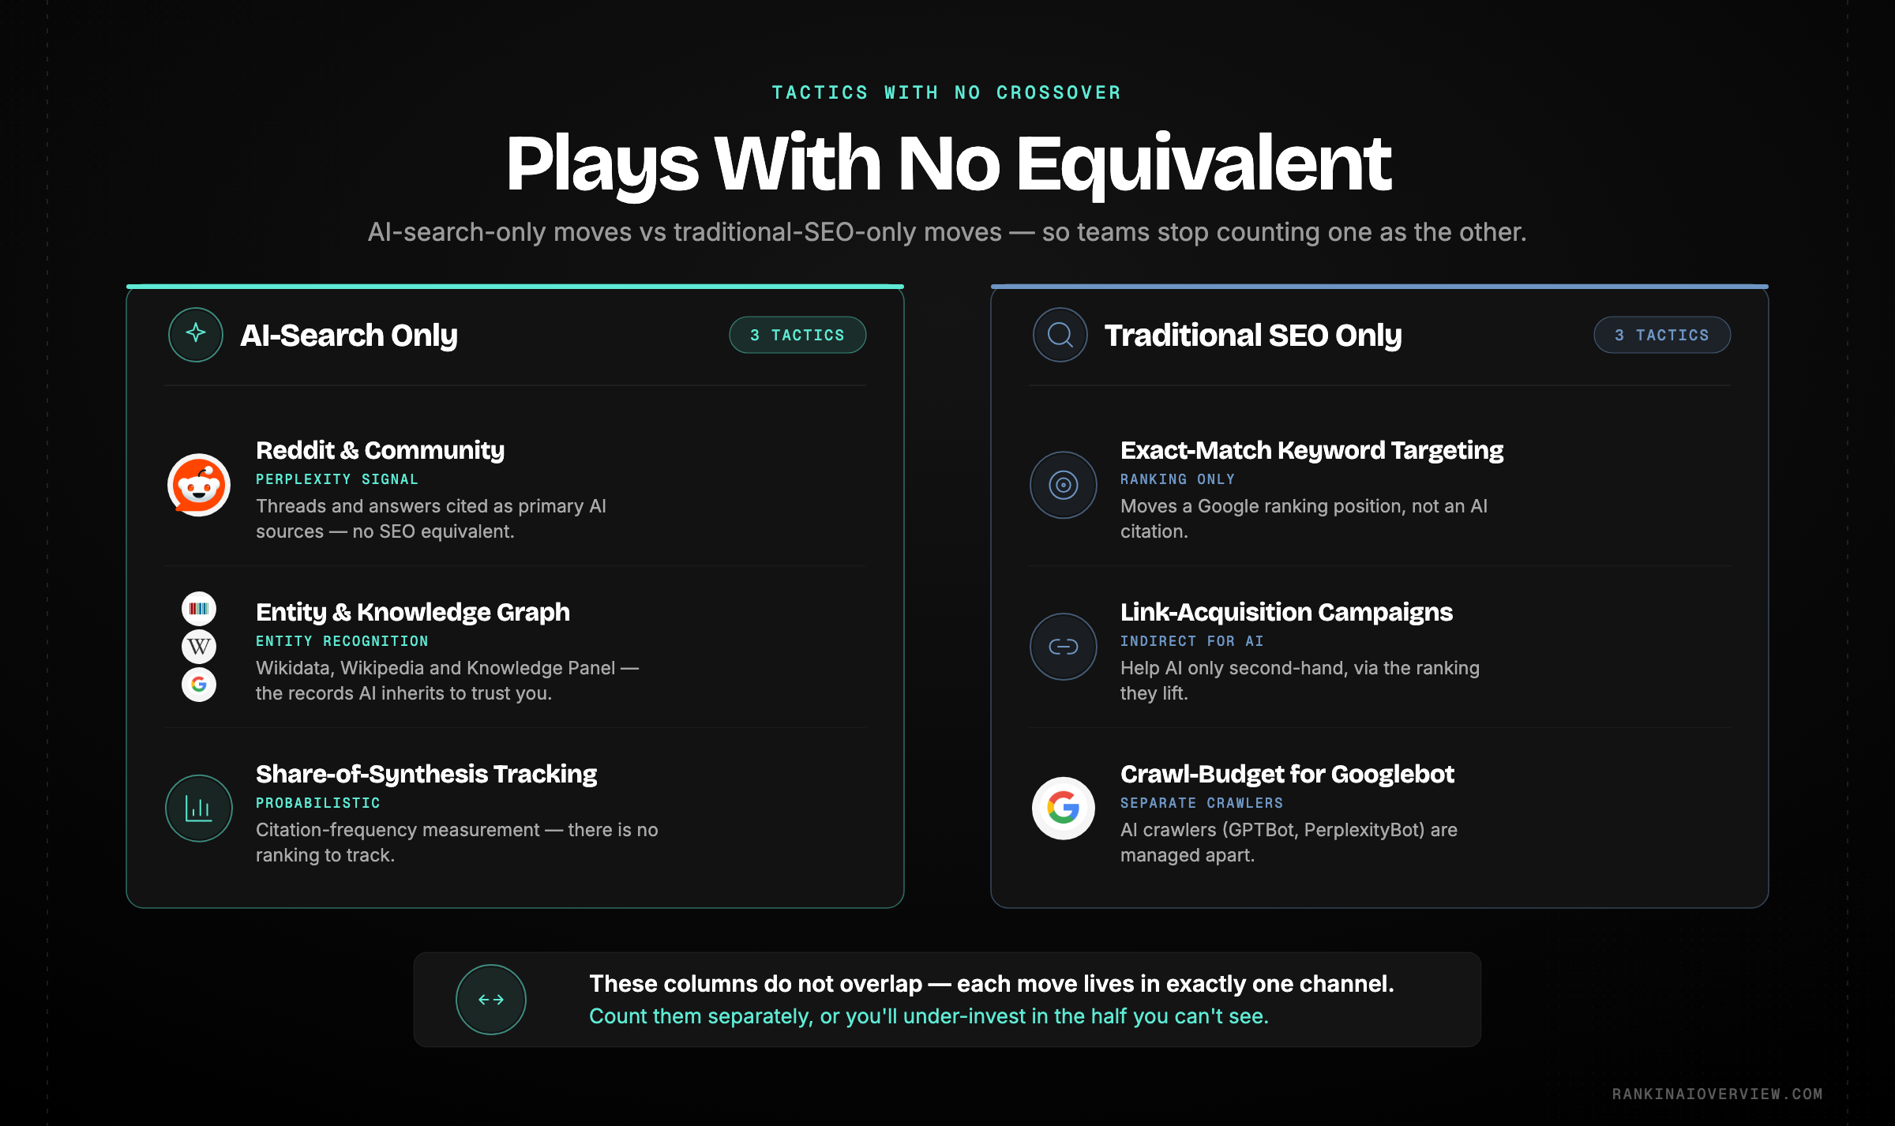Click the description 'Moves a Google ranking position'
Viewport: 1895px width, 1126px height.
pos(1304,519)
